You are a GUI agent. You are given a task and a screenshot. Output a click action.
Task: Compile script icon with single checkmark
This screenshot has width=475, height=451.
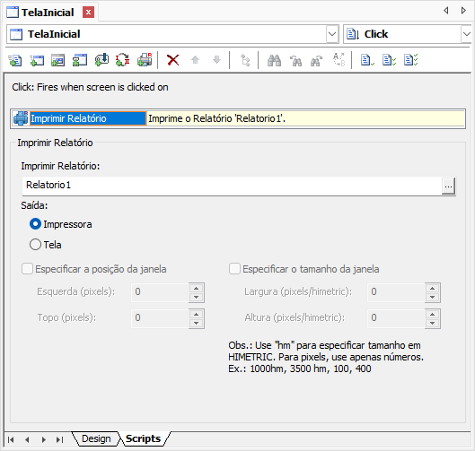tap(367, 60)
